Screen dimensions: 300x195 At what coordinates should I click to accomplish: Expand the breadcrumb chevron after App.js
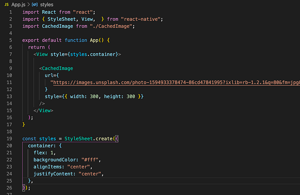pos(29,4)
